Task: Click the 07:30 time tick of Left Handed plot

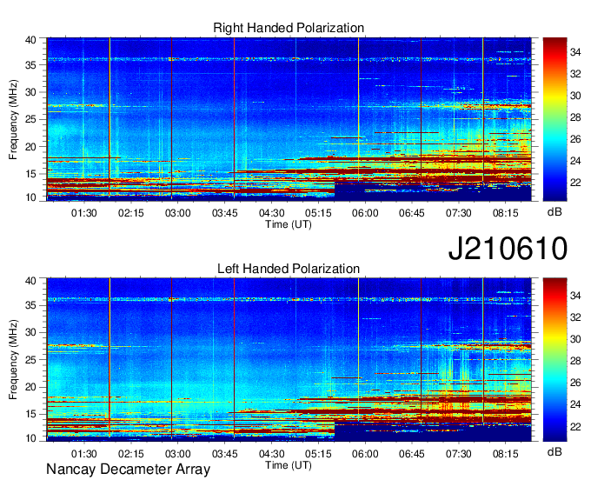Action: tap(459, 454)
